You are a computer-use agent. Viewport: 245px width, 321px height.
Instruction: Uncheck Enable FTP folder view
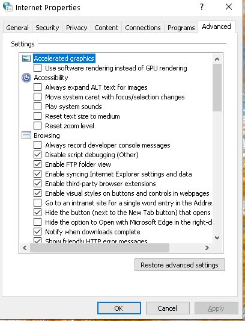click(38, 164)
